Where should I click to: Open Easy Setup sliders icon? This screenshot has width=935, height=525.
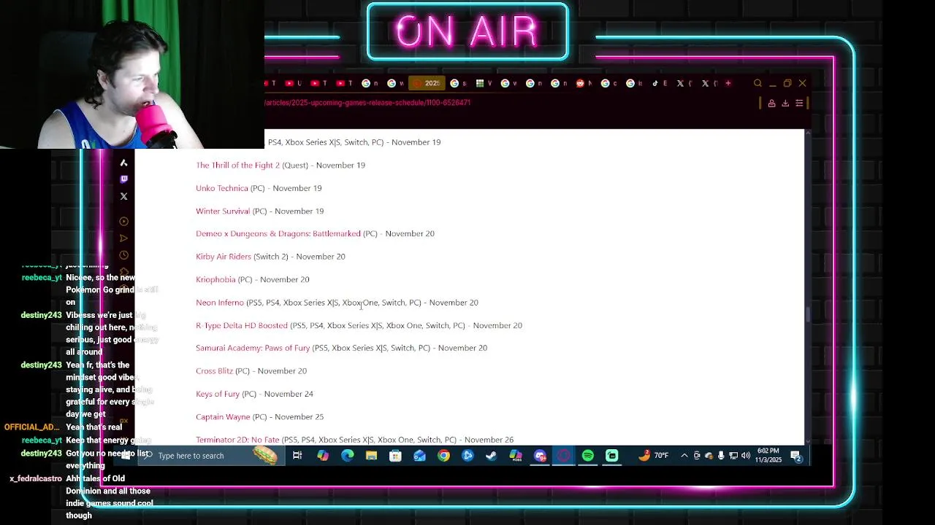pos(799,104)
